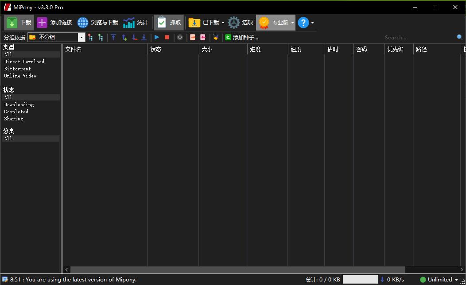
Task: Click horizontal scrollbar right arrow
Action: pyautogui.click(x=462, y=270)
